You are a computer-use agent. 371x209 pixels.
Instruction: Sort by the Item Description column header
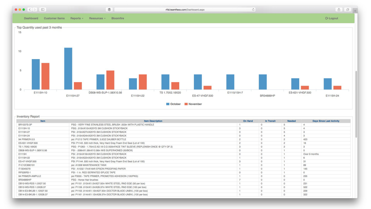tap(153, 121)
